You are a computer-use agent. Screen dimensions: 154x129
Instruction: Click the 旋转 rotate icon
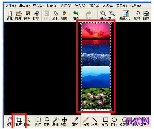[137, 15]
